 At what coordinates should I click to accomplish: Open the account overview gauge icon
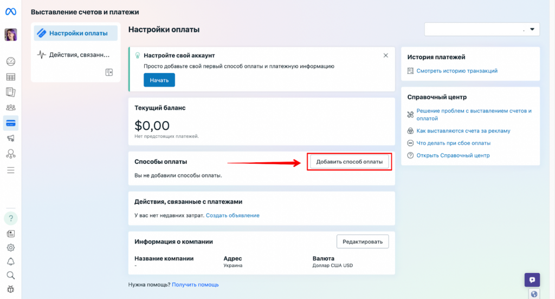(x=11, y=62)
